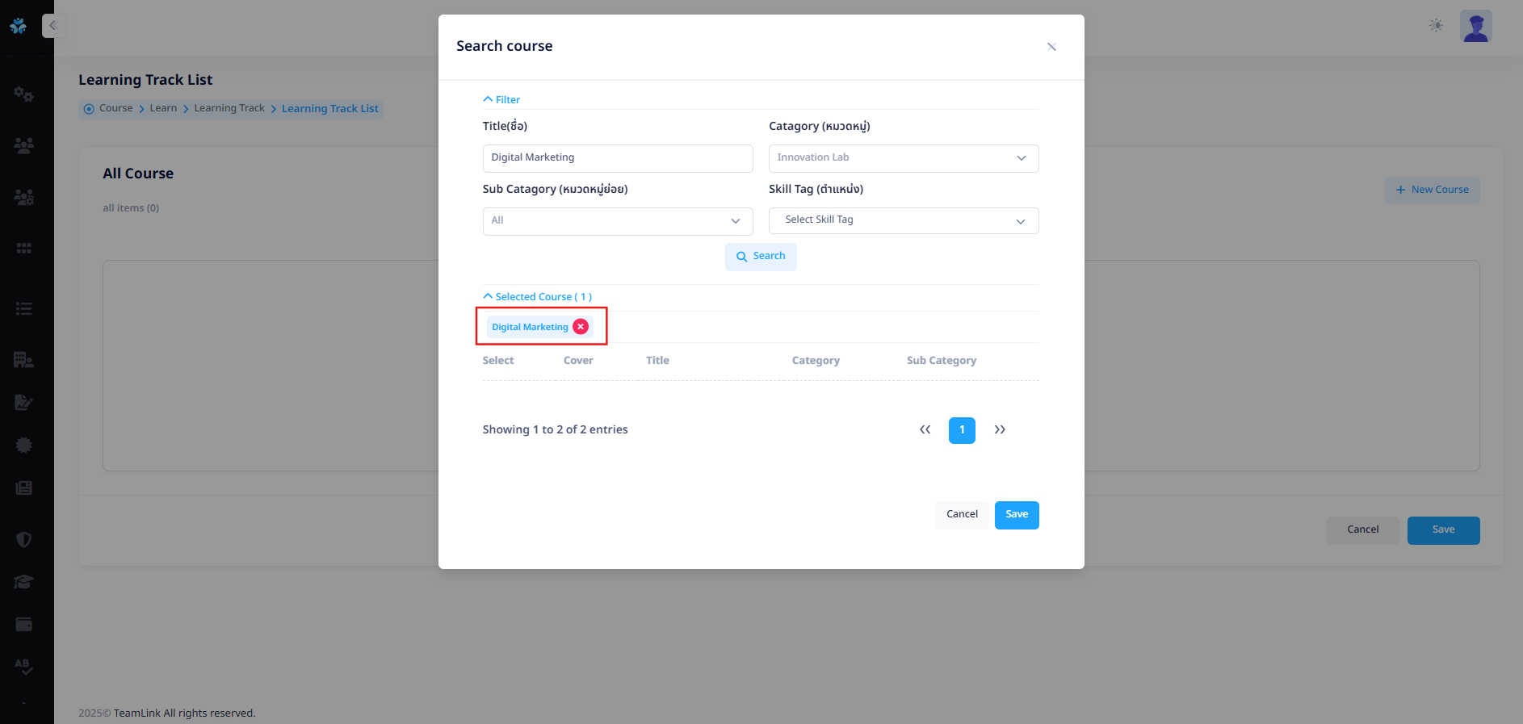Image resolution: width=1523 pixels, height=724 pixels.
Task: Open the Category dropdown showing Innovation Lab
Action: tap(903, 158)
